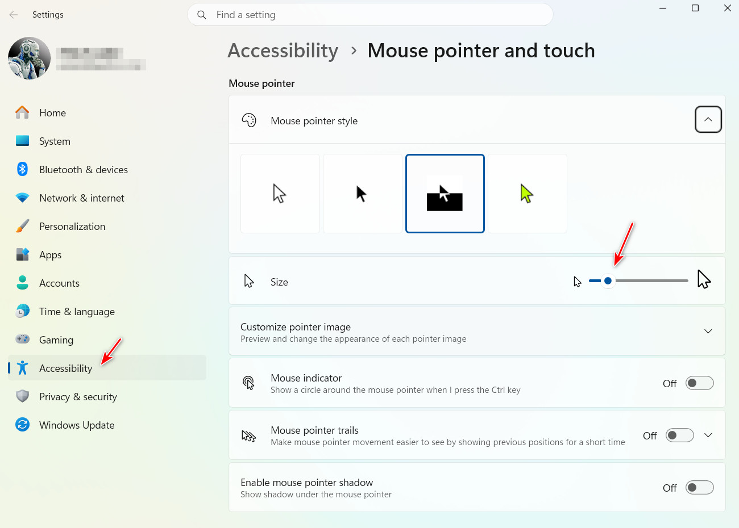Click the small pointer icon beside slider
Viewport: 739px width, 528px height.
578,282
